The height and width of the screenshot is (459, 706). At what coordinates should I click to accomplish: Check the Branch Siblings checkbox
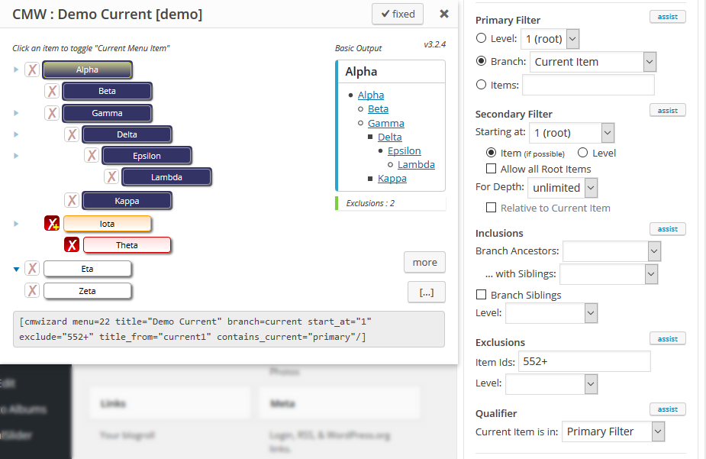pyautogui.click(x=481, y=295)
